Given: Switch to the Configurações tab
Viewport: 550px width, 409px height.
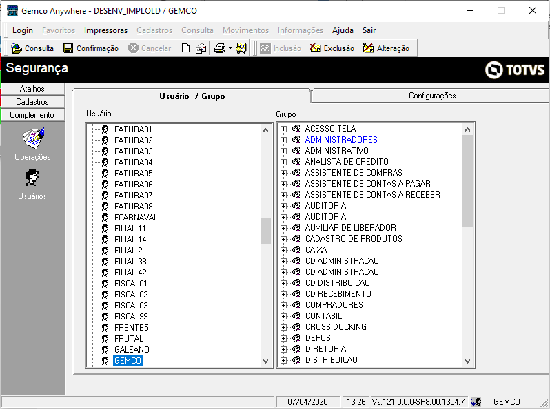Looking at the screenshot, I should 431,96.
